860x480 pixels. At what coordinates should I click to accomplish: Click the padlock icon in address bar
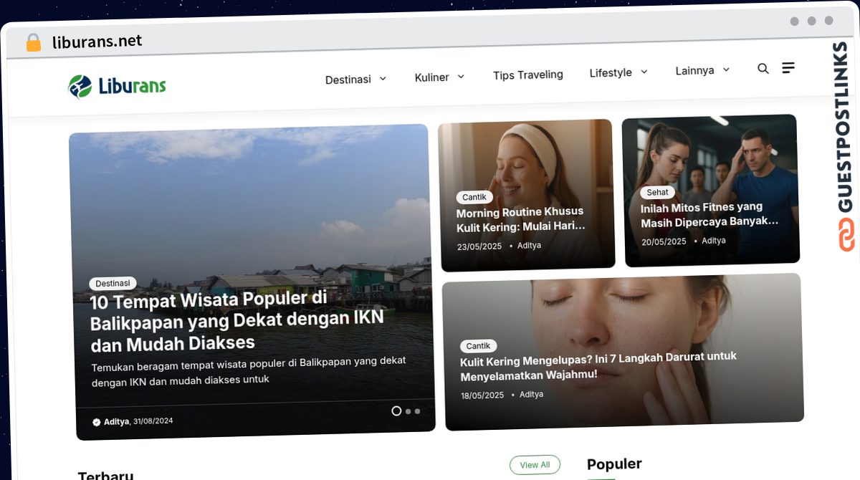(x=33, y=43)
